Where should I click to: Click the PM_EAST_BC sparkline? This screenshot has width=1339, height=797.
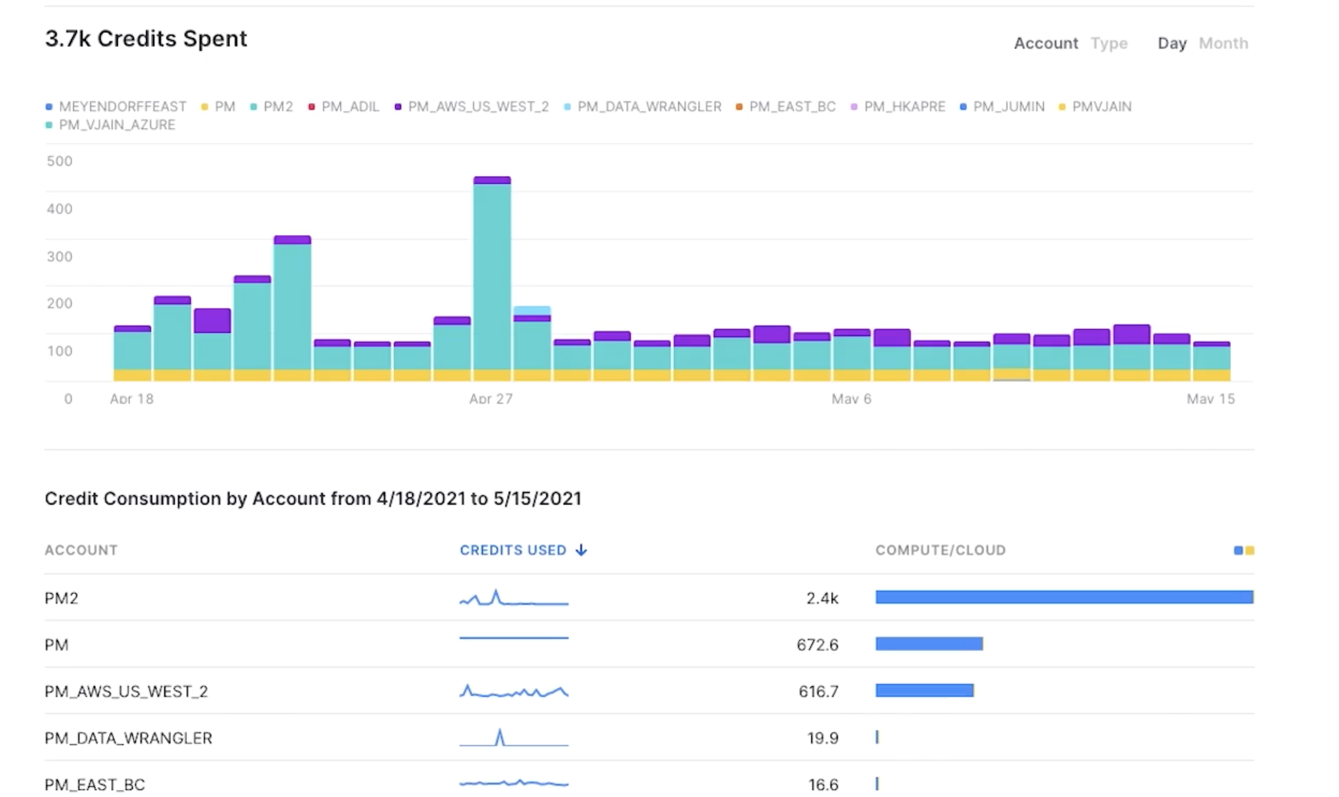[514, 783]
